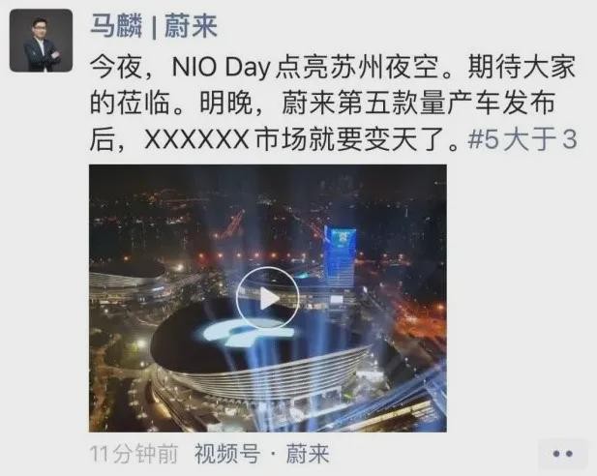The image size is (597, 476).
Task: Click the 11分钟前 timestamp
Action: click(134, 454)
